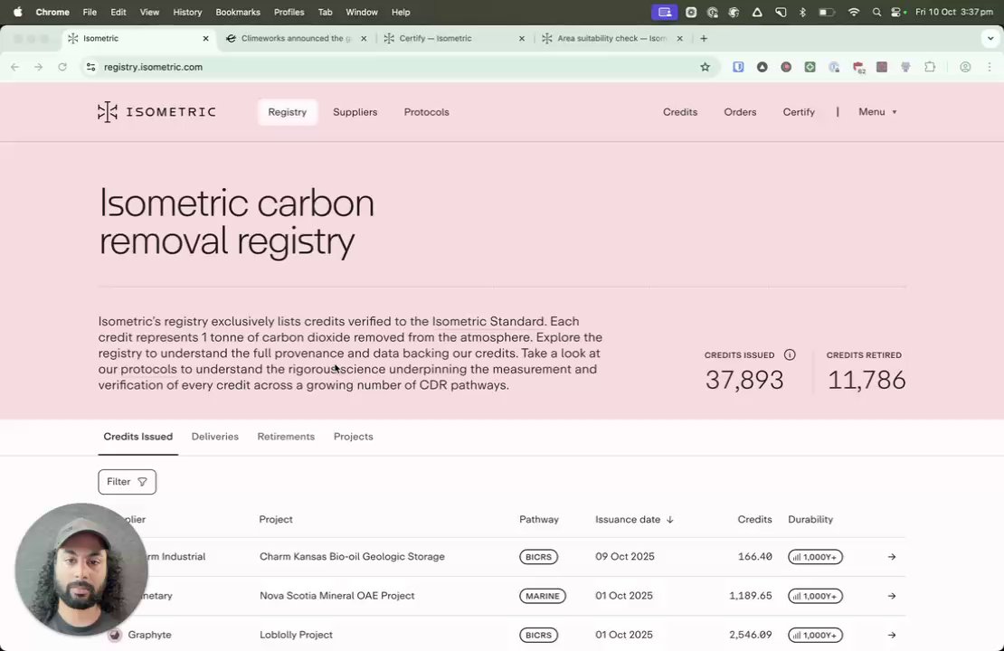Screen dimensions: 1004x651
Task: Click the Isometric logo in header
Action: pyautogui.click(x=156, y=112)
